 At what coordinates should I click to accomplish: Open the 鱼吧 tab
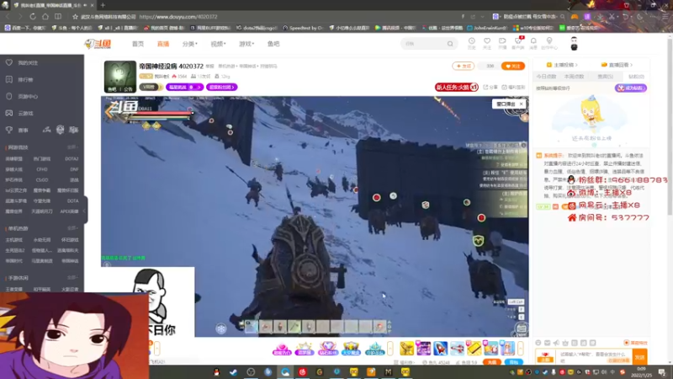[273, 44]
